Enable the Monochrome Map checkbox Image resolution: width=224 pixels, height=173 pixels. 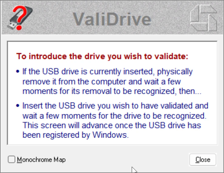click(12, 159)
